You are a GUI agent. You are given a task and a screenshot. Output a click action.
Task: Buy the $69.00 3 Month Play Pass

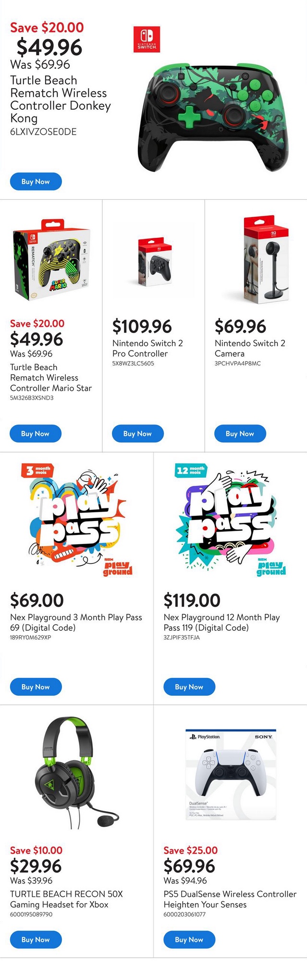[36, 687]
